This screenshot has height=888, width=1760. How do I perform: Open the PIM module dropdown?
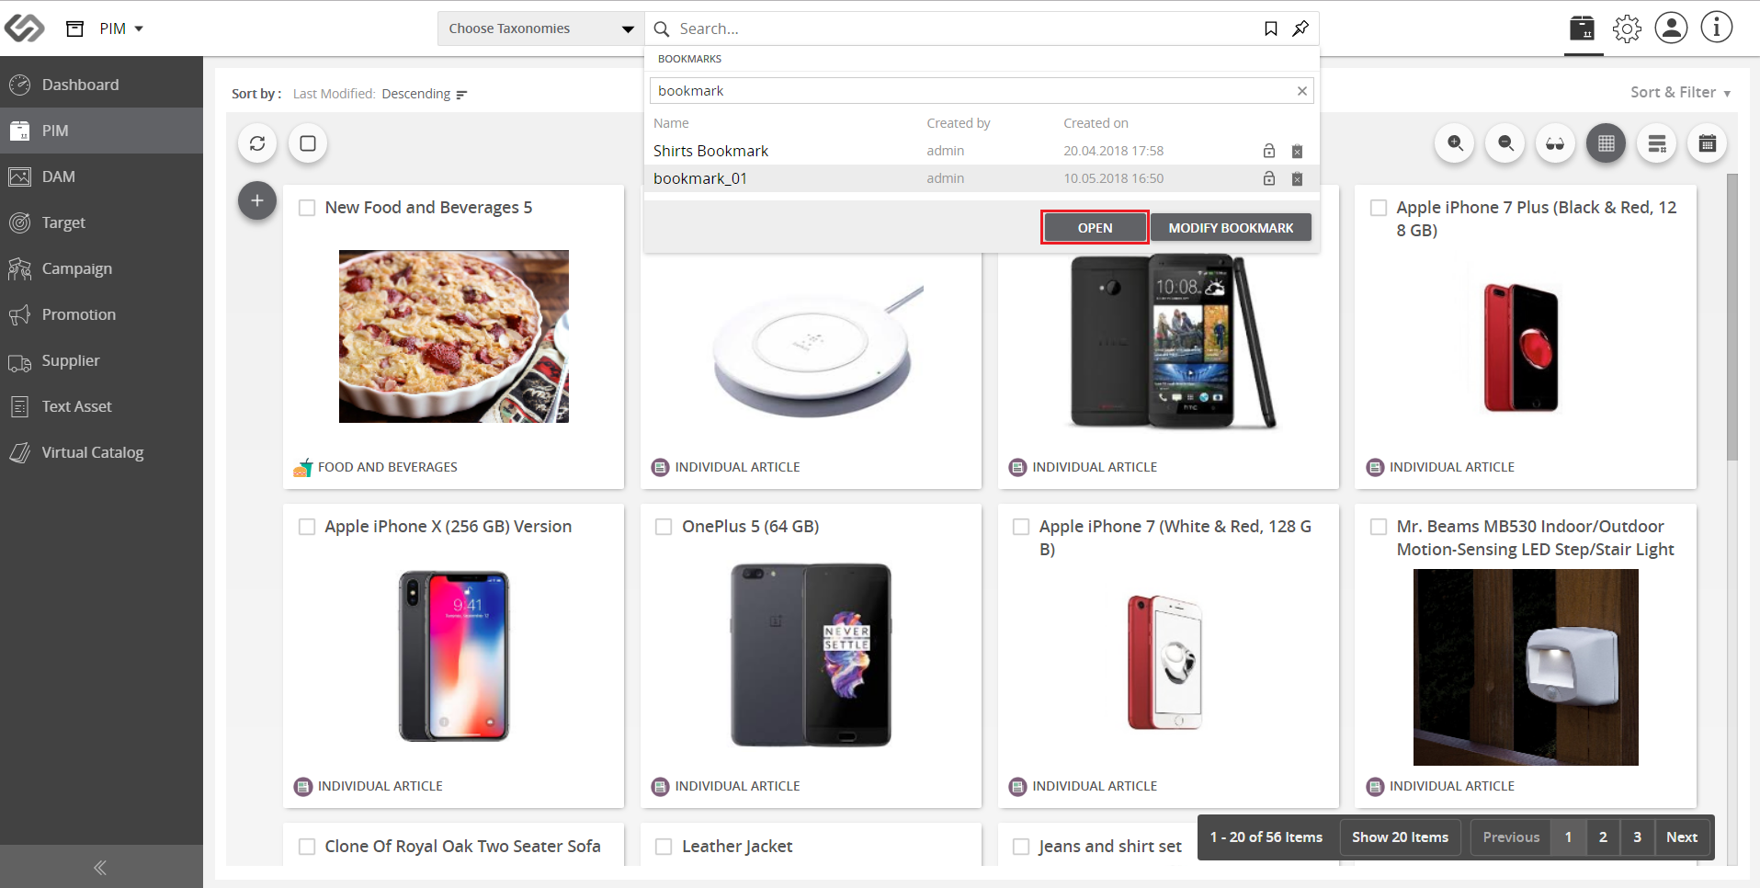click(121, 28)
